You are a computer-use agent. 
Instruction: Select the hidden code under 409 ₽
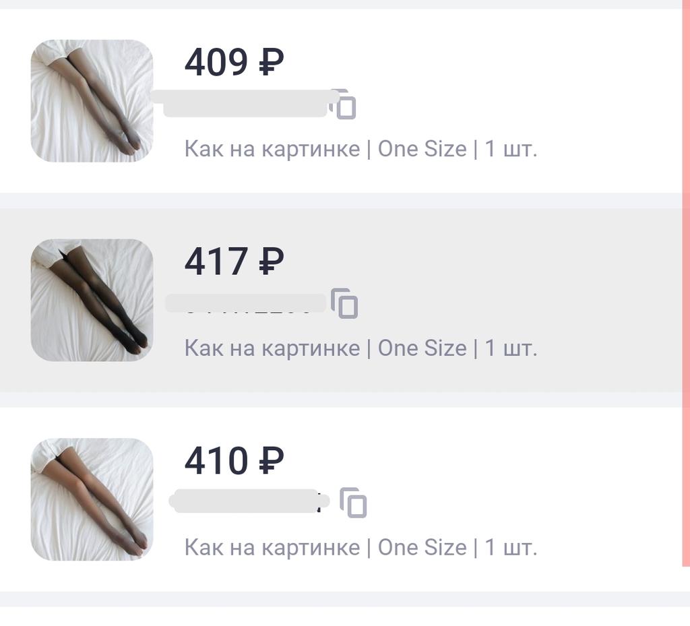point(244,104)
